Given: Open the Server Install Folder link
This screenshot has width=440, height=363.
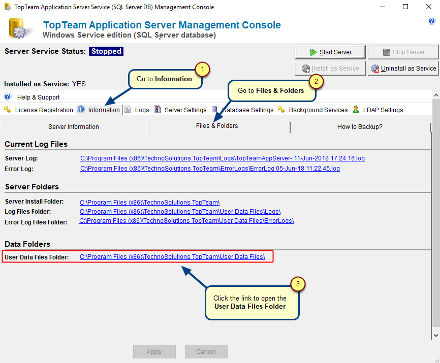Looking at the screenshot, I should [x=149, y=203].
